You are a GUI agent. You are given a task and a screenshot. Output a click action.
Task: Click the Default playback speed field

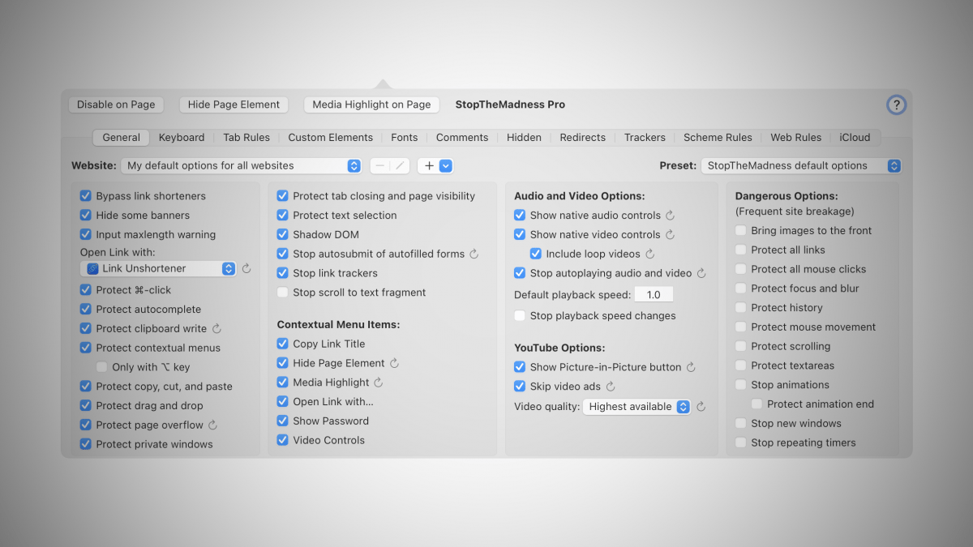click(654, 295)
